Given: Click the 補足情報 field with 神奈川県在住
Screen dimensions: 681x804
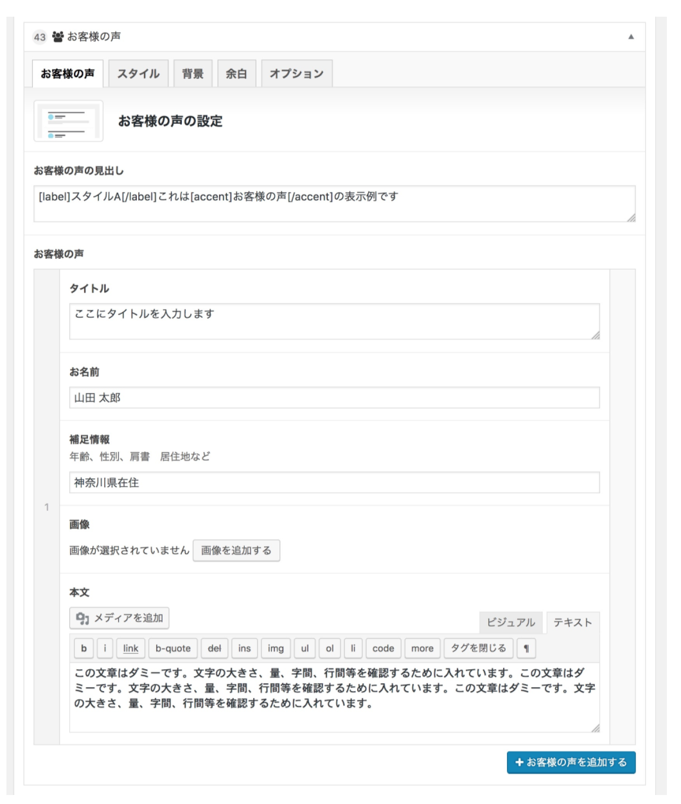Looking at the screenshot, I should (x=334, y=483).
